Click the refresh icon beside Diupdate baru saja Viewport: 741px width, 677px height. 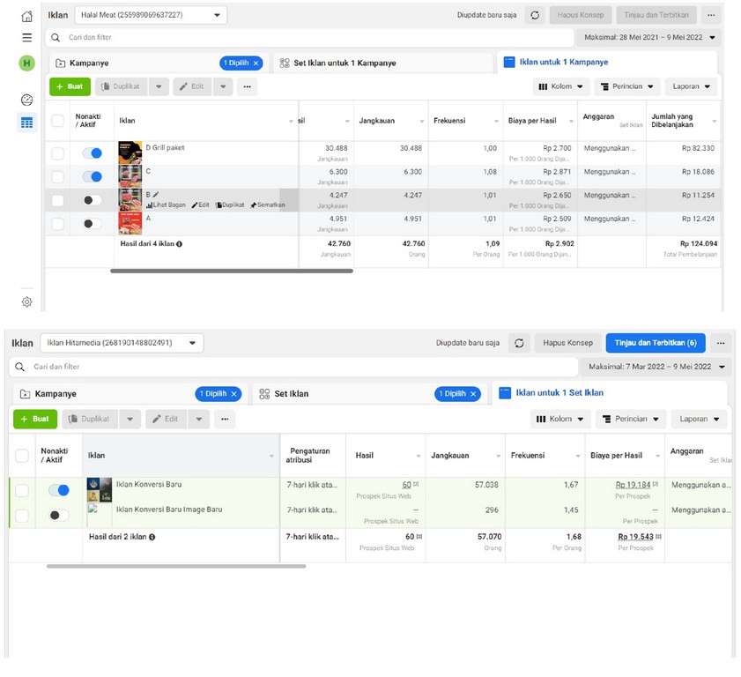[x=536, y=14]
